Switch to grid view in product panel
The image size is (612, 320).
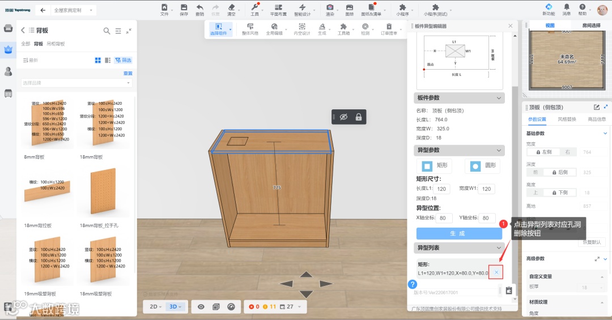click(x=98, y=60)
